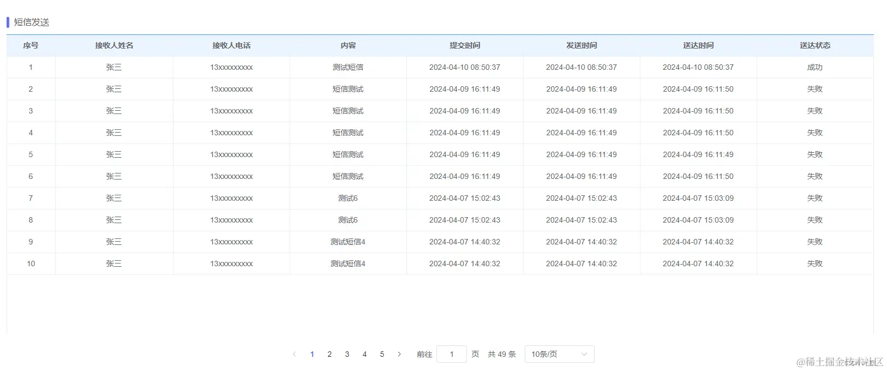This screenshot has height=371, width=887.
Task: Click the 成功 status in row 1
Action: point(815,67)
